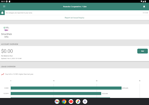Image resolution: width=149 pixels, height=105 pixels.
Task: Select the ACCOUNT OVERVIEW heading
Action: [10, 44]
